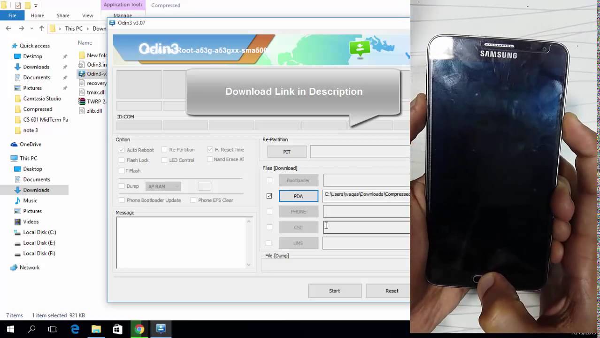Enable the Re-Partition checkbox
This screenshot has width=600, height=338.
164,149
